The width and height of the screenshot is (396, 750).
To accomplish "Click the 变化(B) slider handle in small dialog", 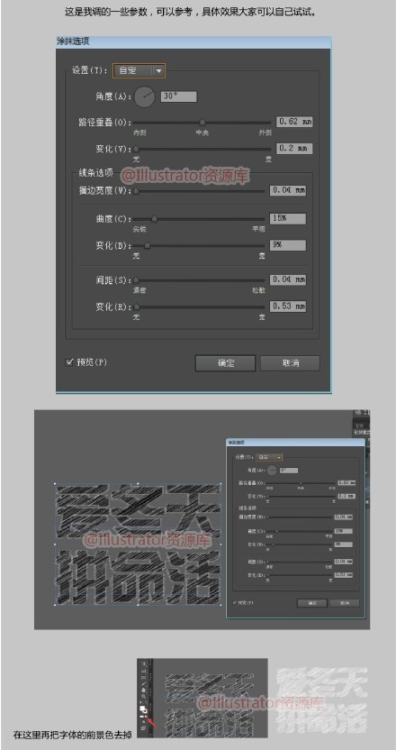I will 274,544.
